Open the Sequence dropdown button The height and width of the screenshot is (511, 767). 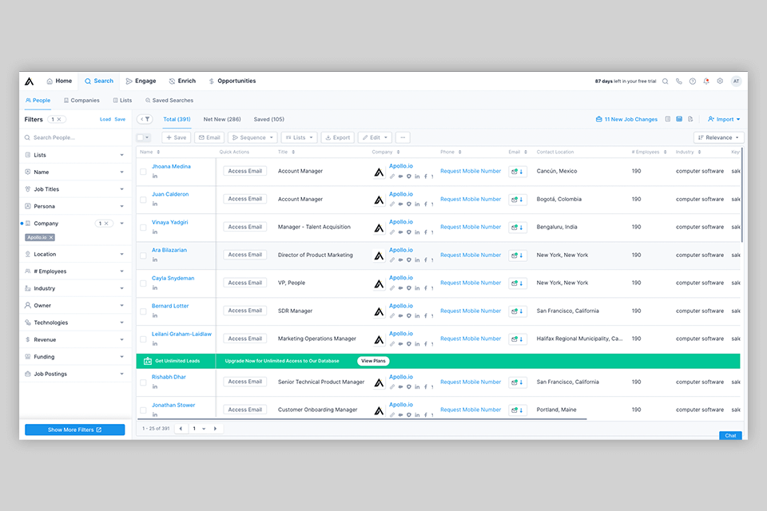pos(252,137)
